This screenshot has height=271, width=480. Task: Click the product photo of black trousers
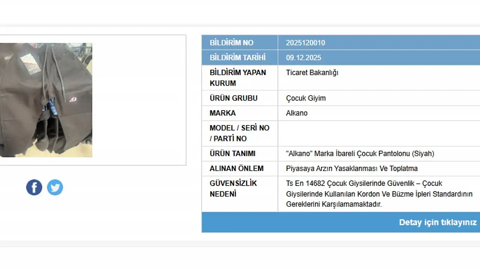46,99
